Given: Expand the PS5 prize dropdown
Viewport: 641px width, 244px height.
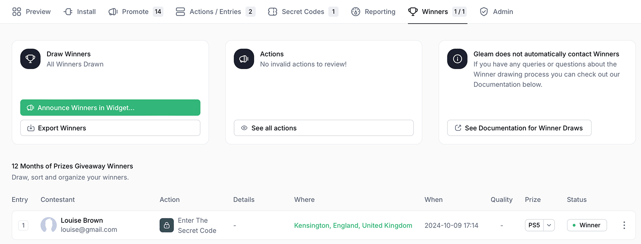Looking at the screenshot, I should pyautogui.click(x=549, y=225).
